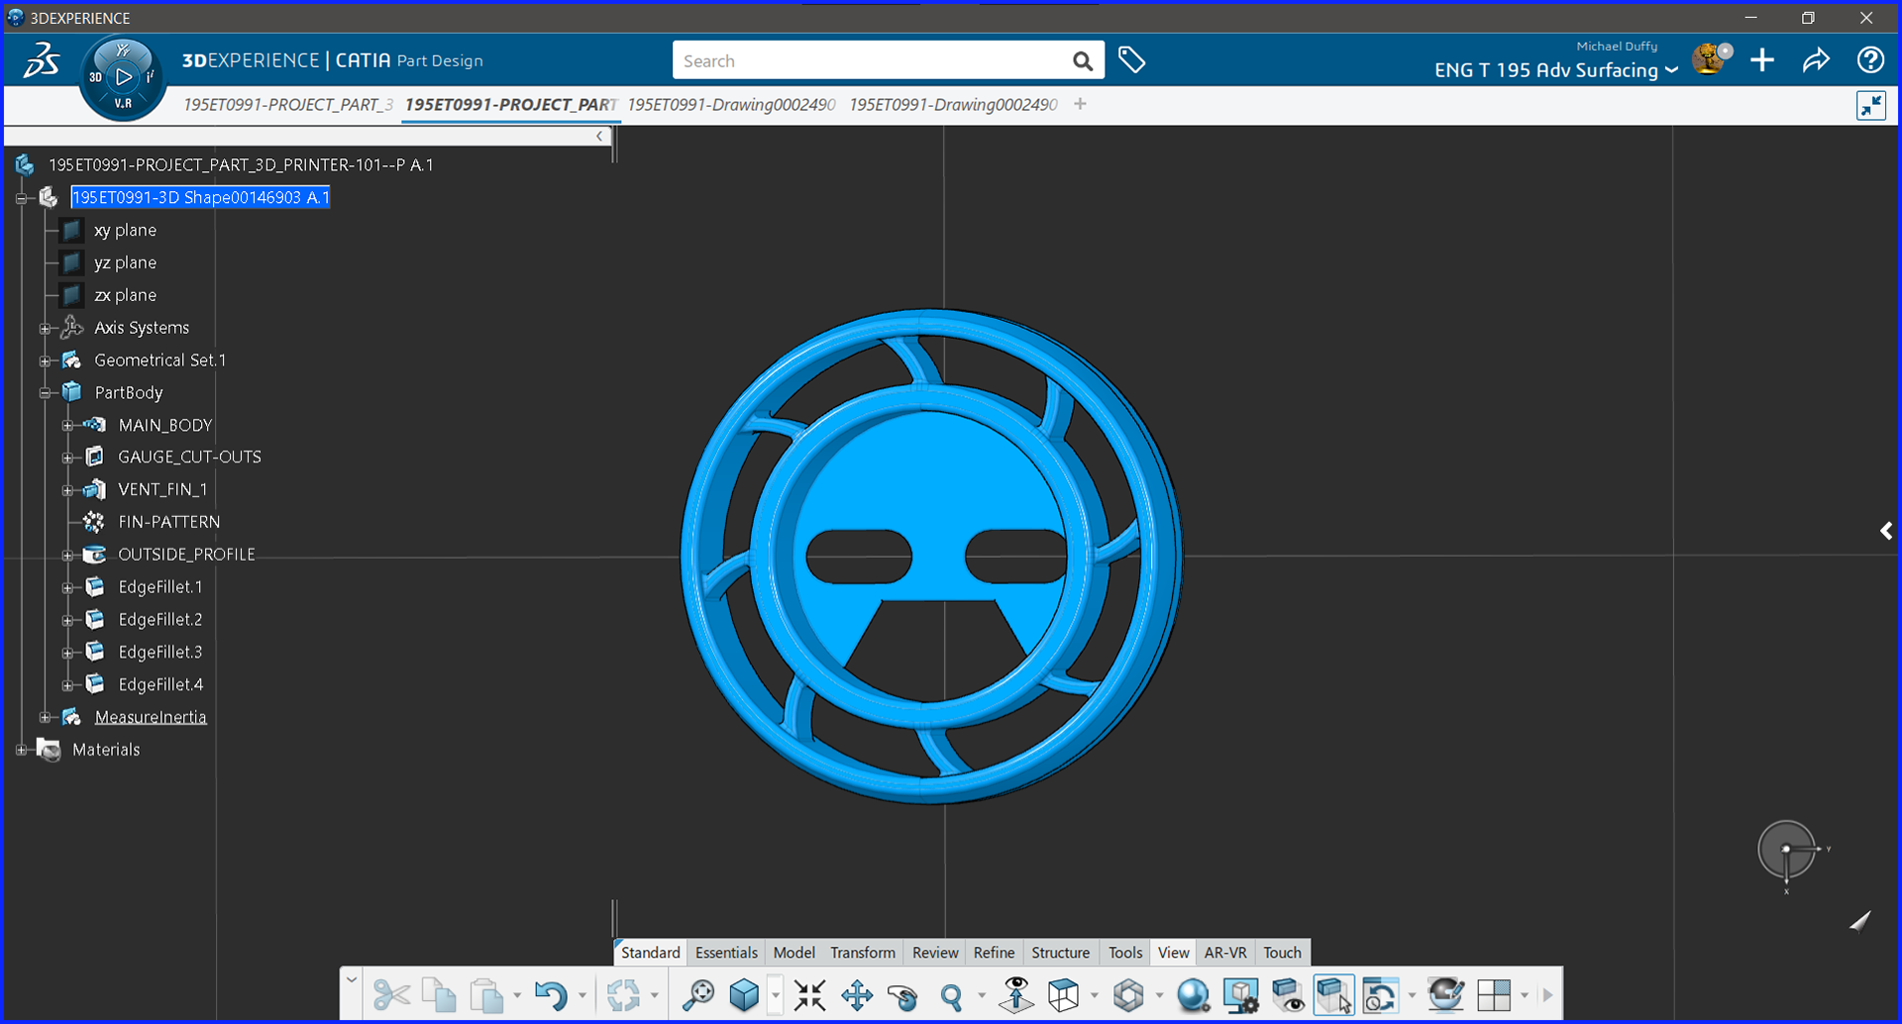Click the Fit All In icon

[809, 994]
